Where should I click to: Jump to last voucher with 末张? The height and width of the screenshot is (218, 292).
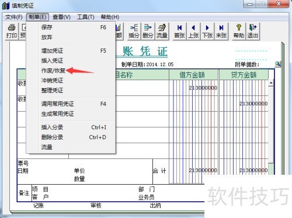pyautogui.click(x=221, y=31)
